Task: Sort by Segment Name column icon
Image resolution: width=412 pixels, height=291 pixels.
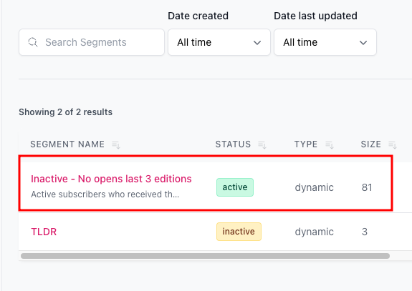Action: pos(116,144)
